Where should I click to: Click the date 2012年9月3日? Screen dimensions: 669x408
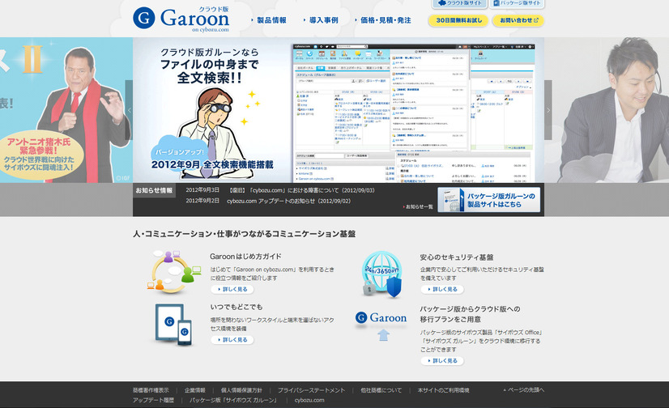pos(202,190)
